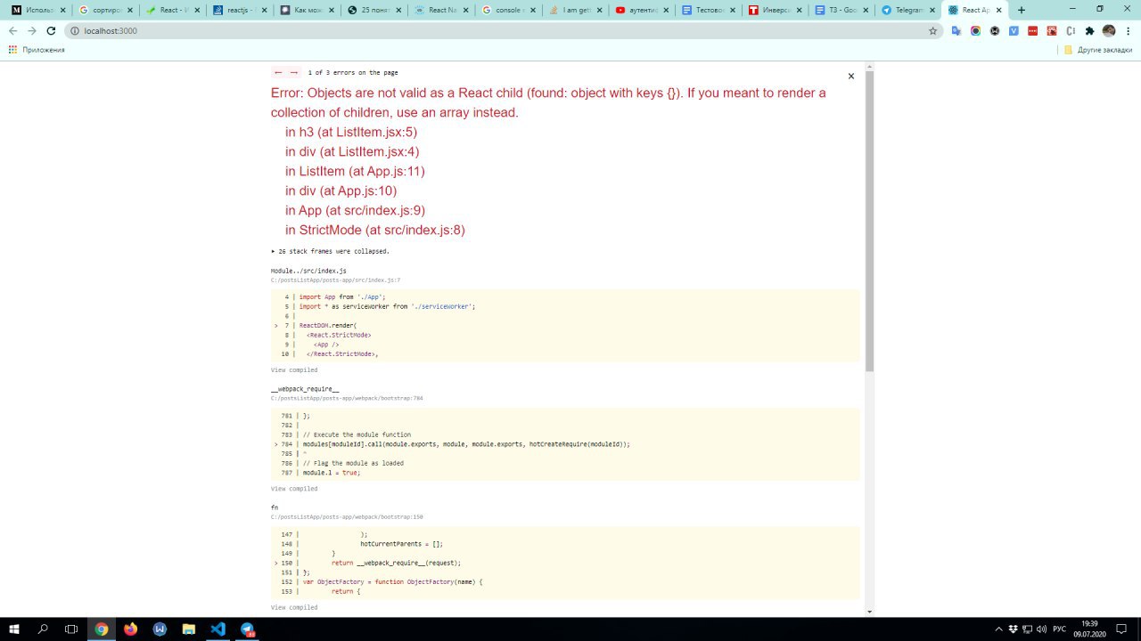Open the webpack/bootstrap:784 file path link
Image resolution: width=1141 pixels, height=641 pixels.
tap(347, 398)
